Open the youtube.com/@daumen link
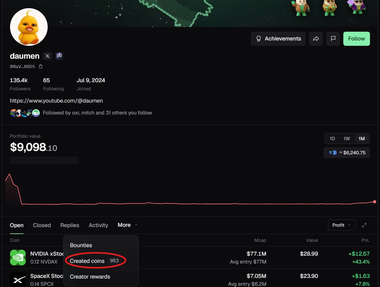Viewport: 380px width, 287px height. tap(56, 101)
